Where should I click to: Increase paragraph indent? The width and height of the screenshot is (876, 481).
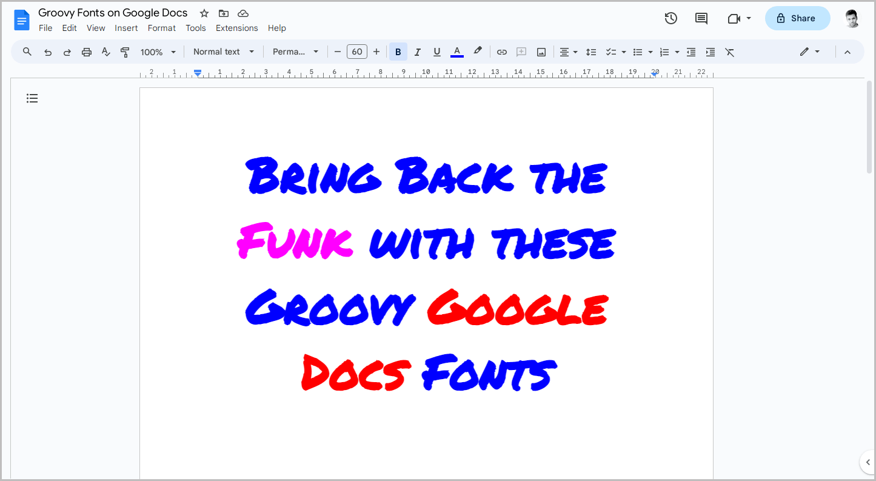(710, 52)
